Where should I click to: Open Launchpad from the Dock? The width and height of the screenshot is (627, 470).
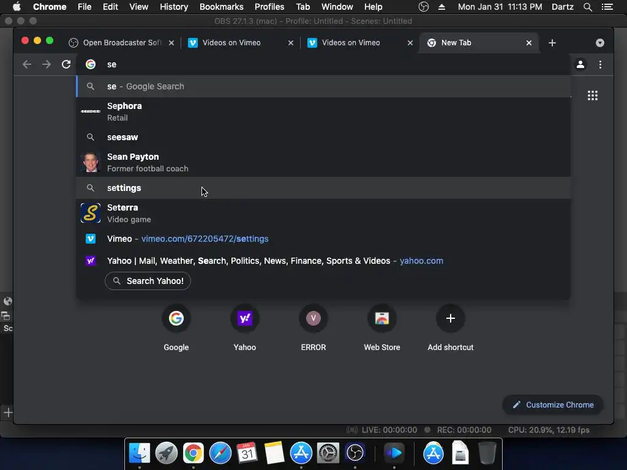(x=167, y=453)
